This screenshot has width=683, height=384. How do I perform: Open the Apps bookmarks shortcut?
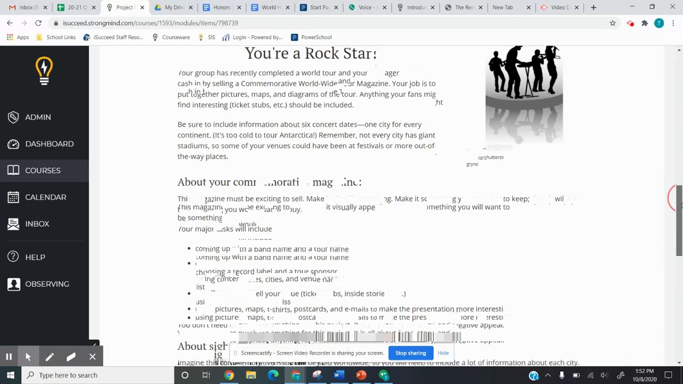click(18, 37)
